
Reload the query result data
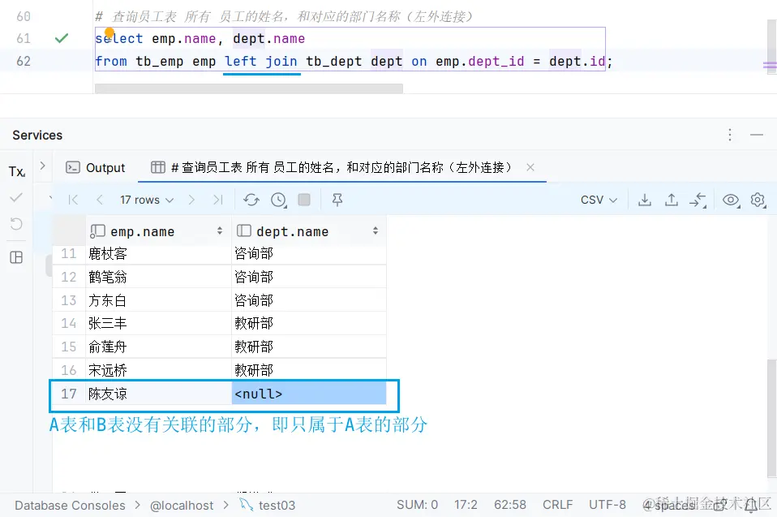[x=251, y=200]
